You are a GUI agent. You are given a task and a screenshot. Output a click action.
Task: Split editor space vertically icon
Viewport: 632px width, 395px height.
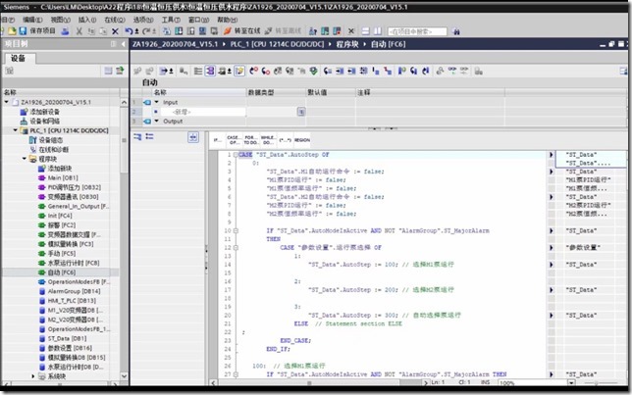(x=378, y=31)
